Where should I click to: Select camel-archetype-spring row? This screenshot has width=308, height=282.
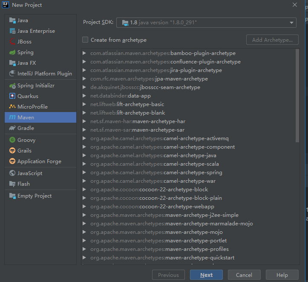click(189, 173)
